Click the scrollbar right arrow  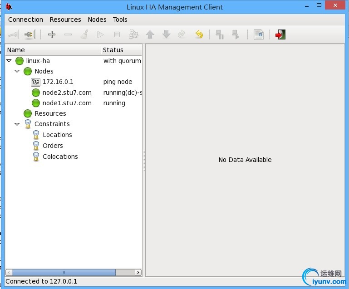pos(138,272)
